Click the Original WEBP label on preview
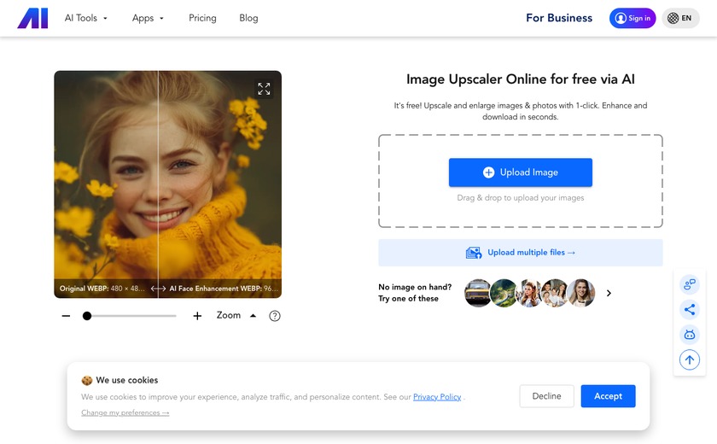The image size is (717, 444). coord(102,289)
